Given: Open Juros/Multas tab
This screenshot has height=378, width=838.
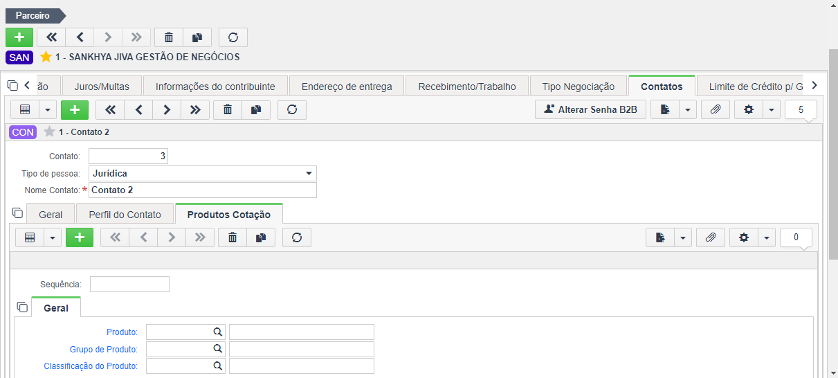Looking at the screenshot, I should coord(102,86).
